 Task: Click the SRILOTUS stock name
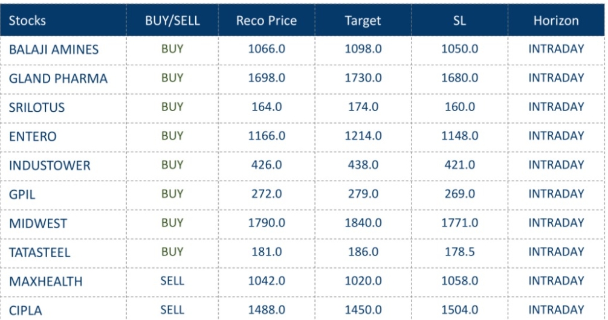click(37, 107)
